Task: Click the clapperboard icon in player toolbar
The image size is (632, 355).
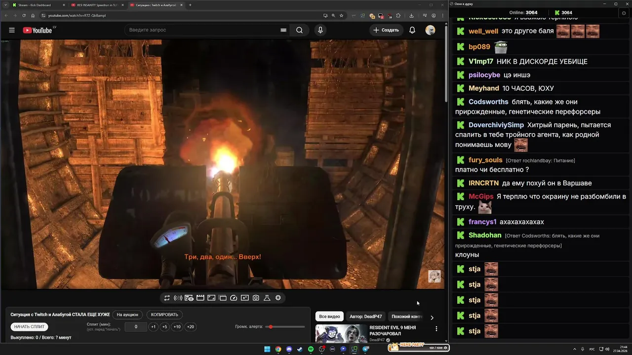Action: 200,298
